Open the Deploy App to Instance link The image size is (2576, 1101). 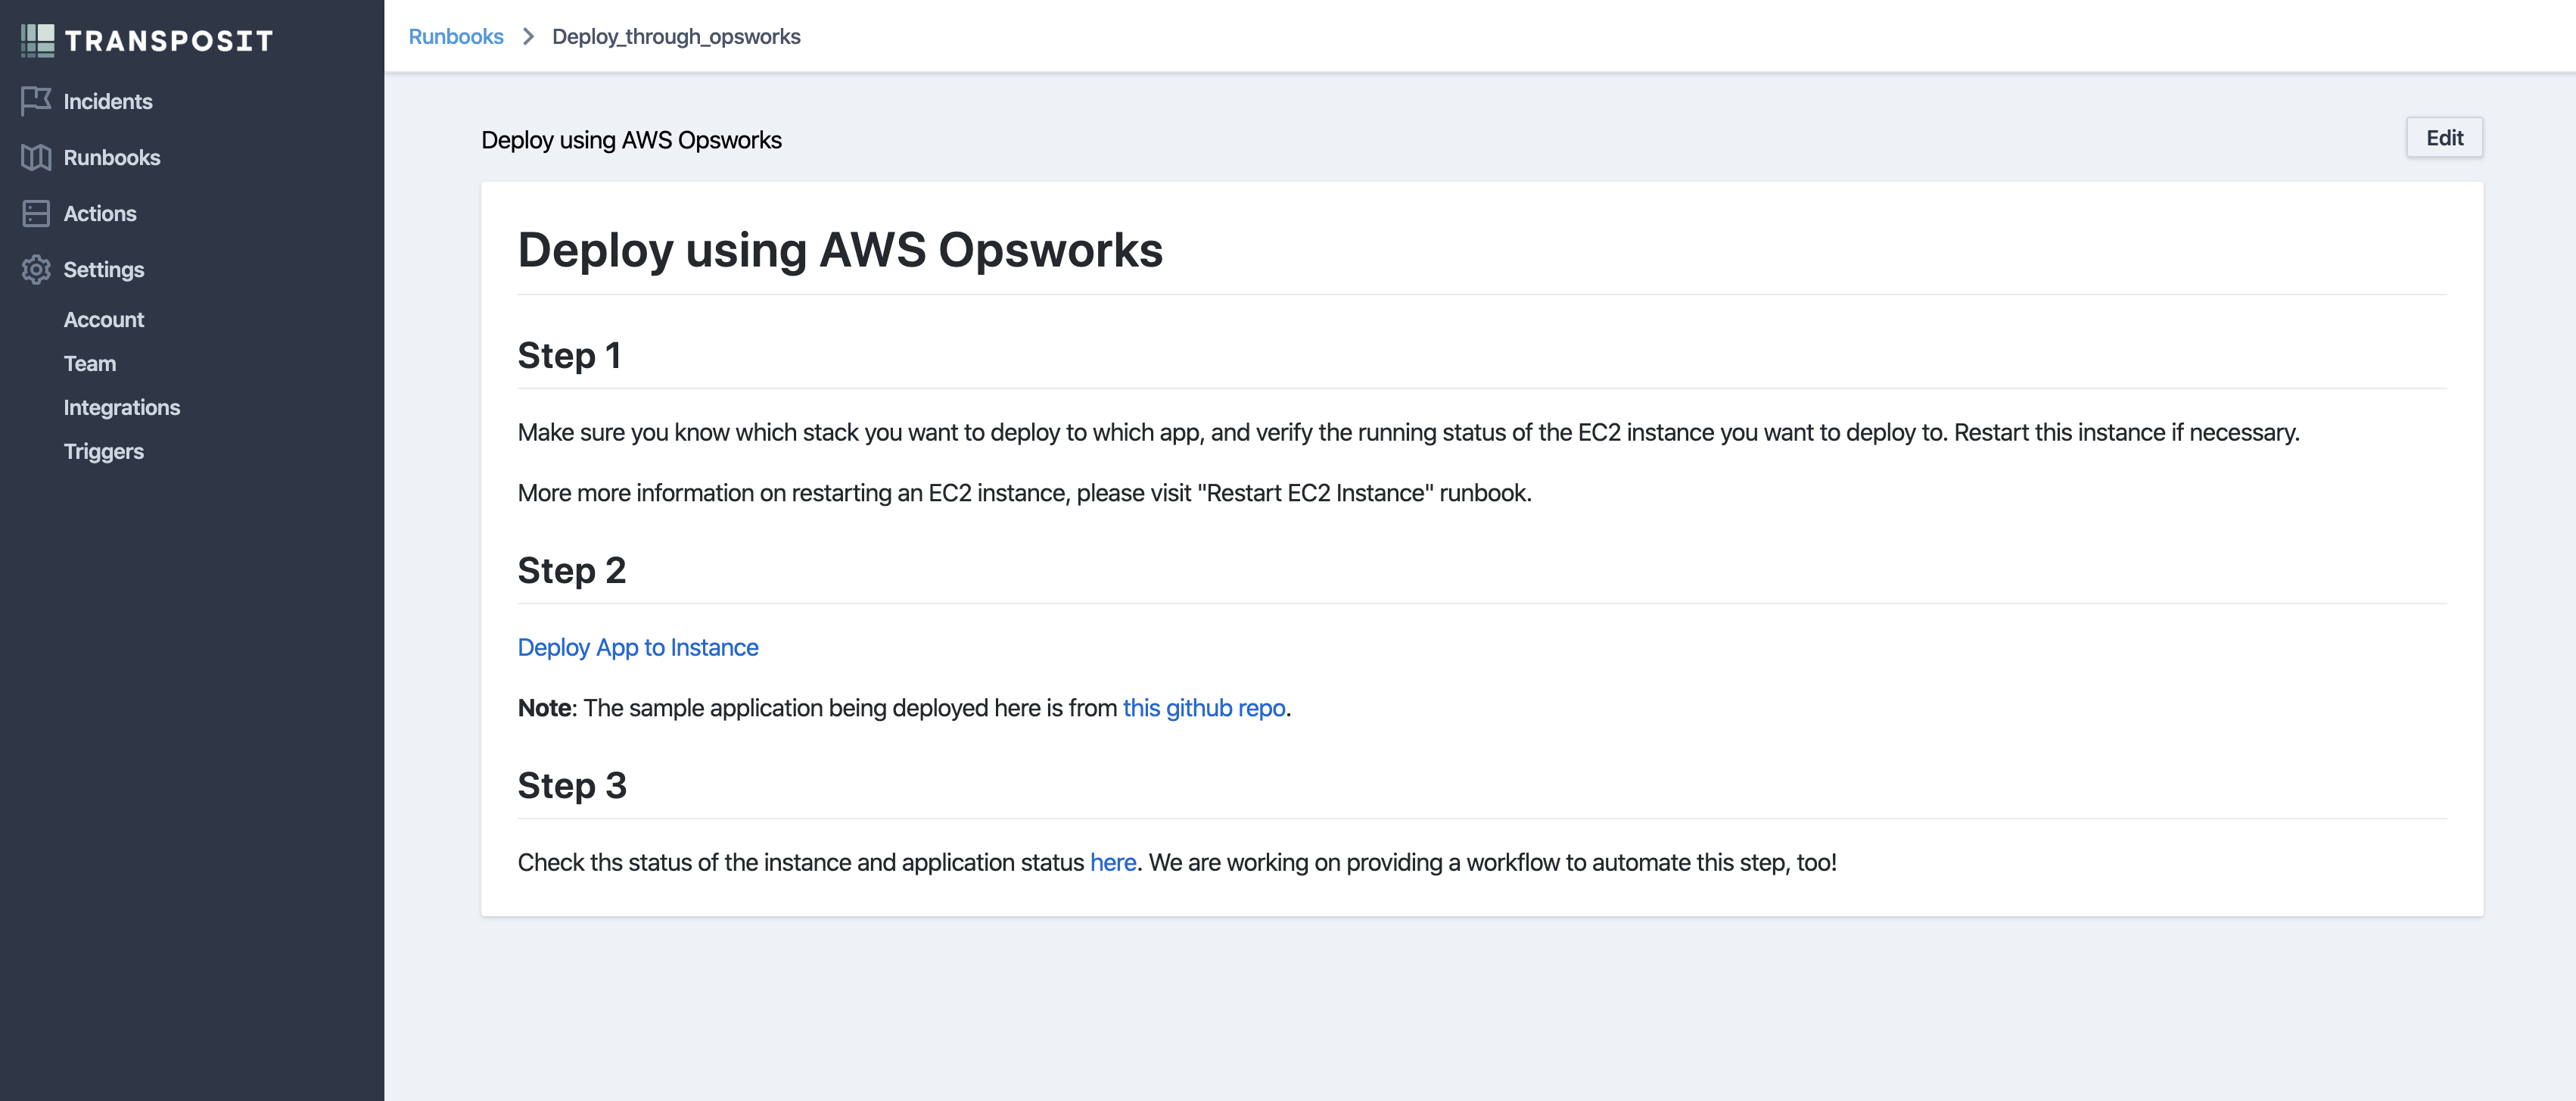pos(638,647)
